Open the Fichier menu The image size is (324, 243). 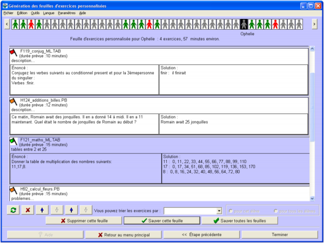coord(8,12)
